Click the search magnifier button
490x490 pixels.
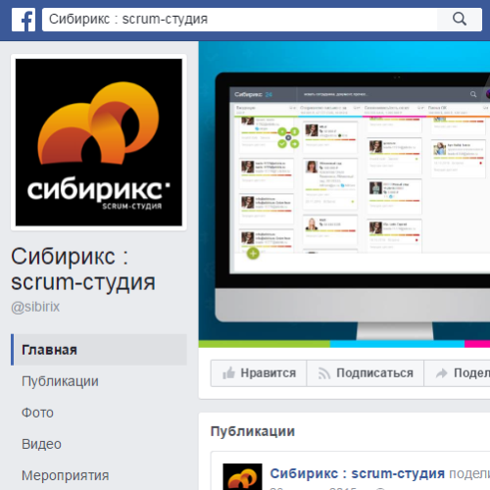coord(460,20)
